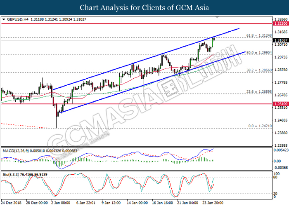
Task: Click the Chart Analysis for Clients heading
Action: click(144, 7)
